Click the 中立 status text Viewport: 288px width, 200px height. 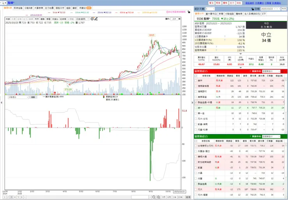coord(266,34)
